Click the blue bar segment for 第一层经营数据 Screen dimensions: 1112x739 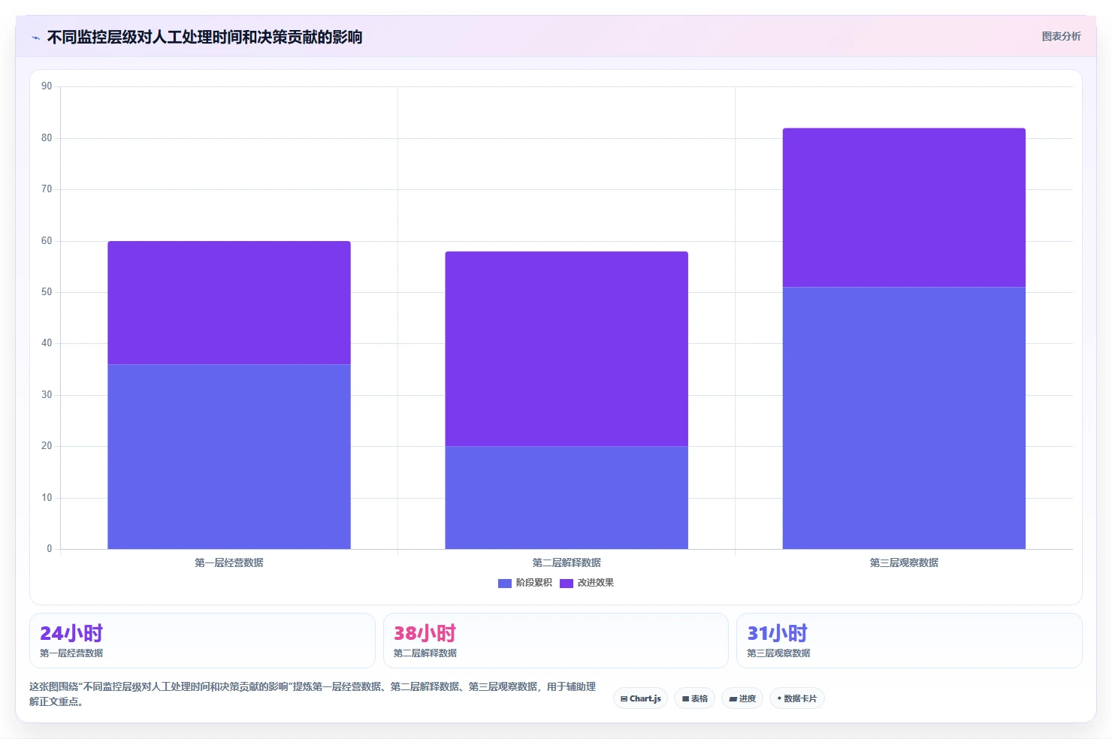(229, 457)
